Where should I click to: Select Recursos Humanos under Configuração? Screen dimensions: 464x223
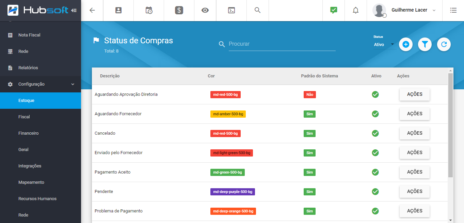click(41, 199)
